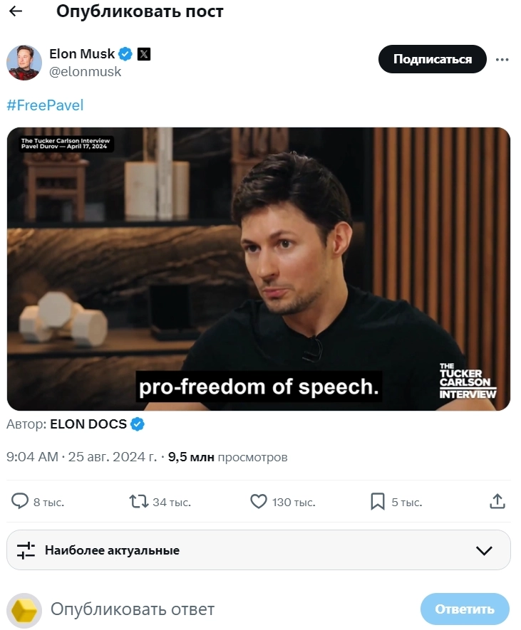The height and width of the screenshot is (630, 521).
Task: Click the share upload icon
Action: tap(497, 501)
